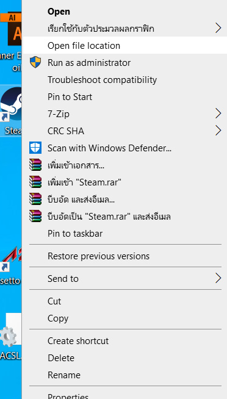The width and height of the screenshot is (227, 399).
Task: Select Pin to taskbar entry
Action: [124, 233]
